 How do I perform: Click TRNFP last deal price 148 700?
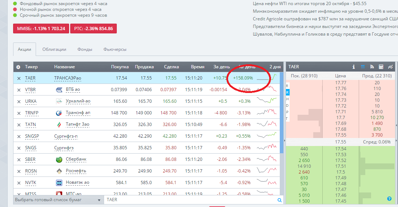(168, 113)
